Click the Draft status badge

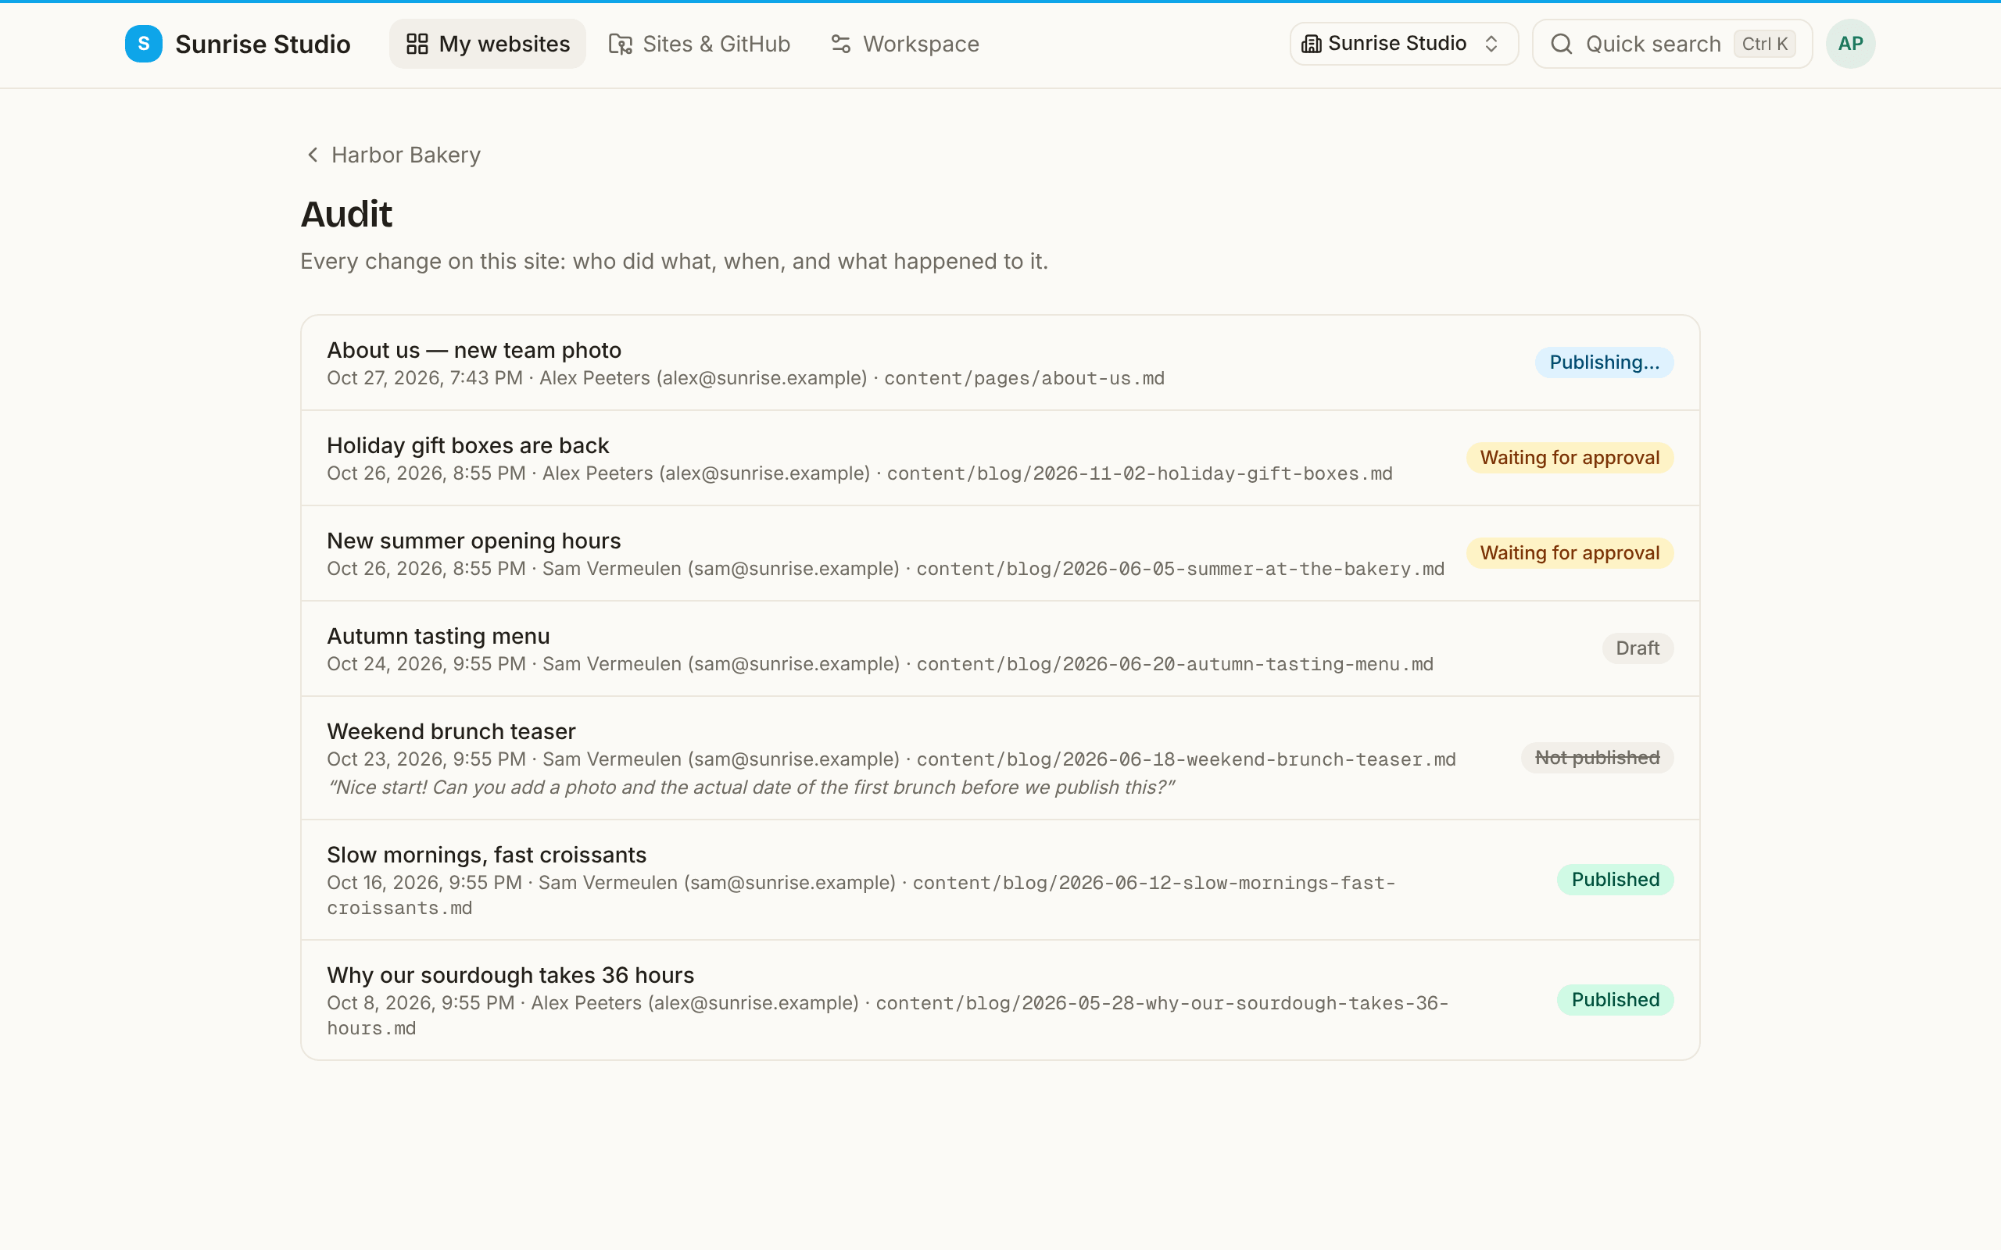[x=1638, y=648]
